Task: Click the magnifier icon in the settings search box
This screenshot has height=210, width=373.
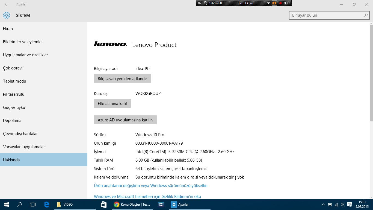Action: tap(366, 15)
